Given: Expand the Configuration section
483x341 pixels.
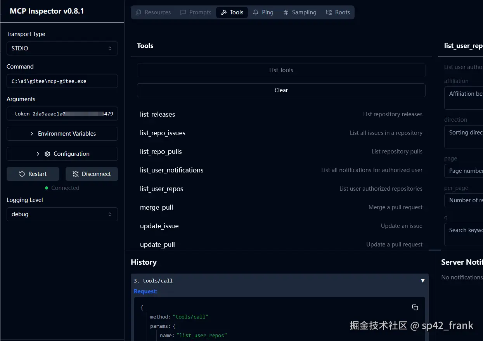Looking at the screenshot, I should 62,154.
